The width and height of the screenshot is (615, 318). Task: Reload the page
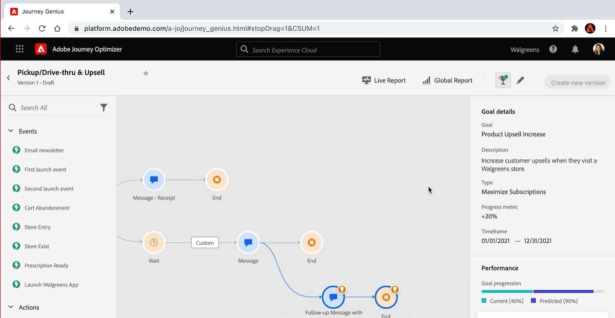(x=42, y=28)
